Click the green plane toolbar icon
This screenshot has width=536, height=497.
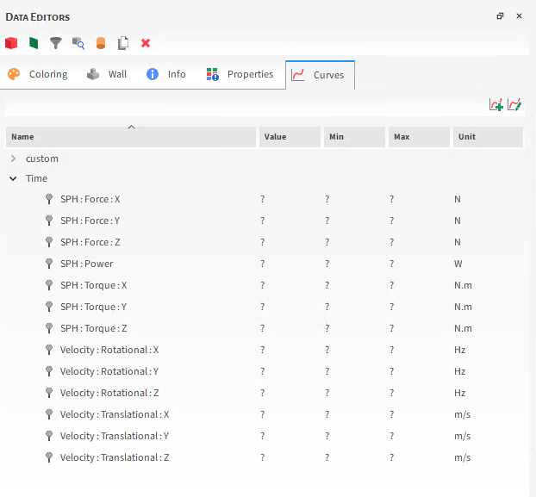click(34, 43)
